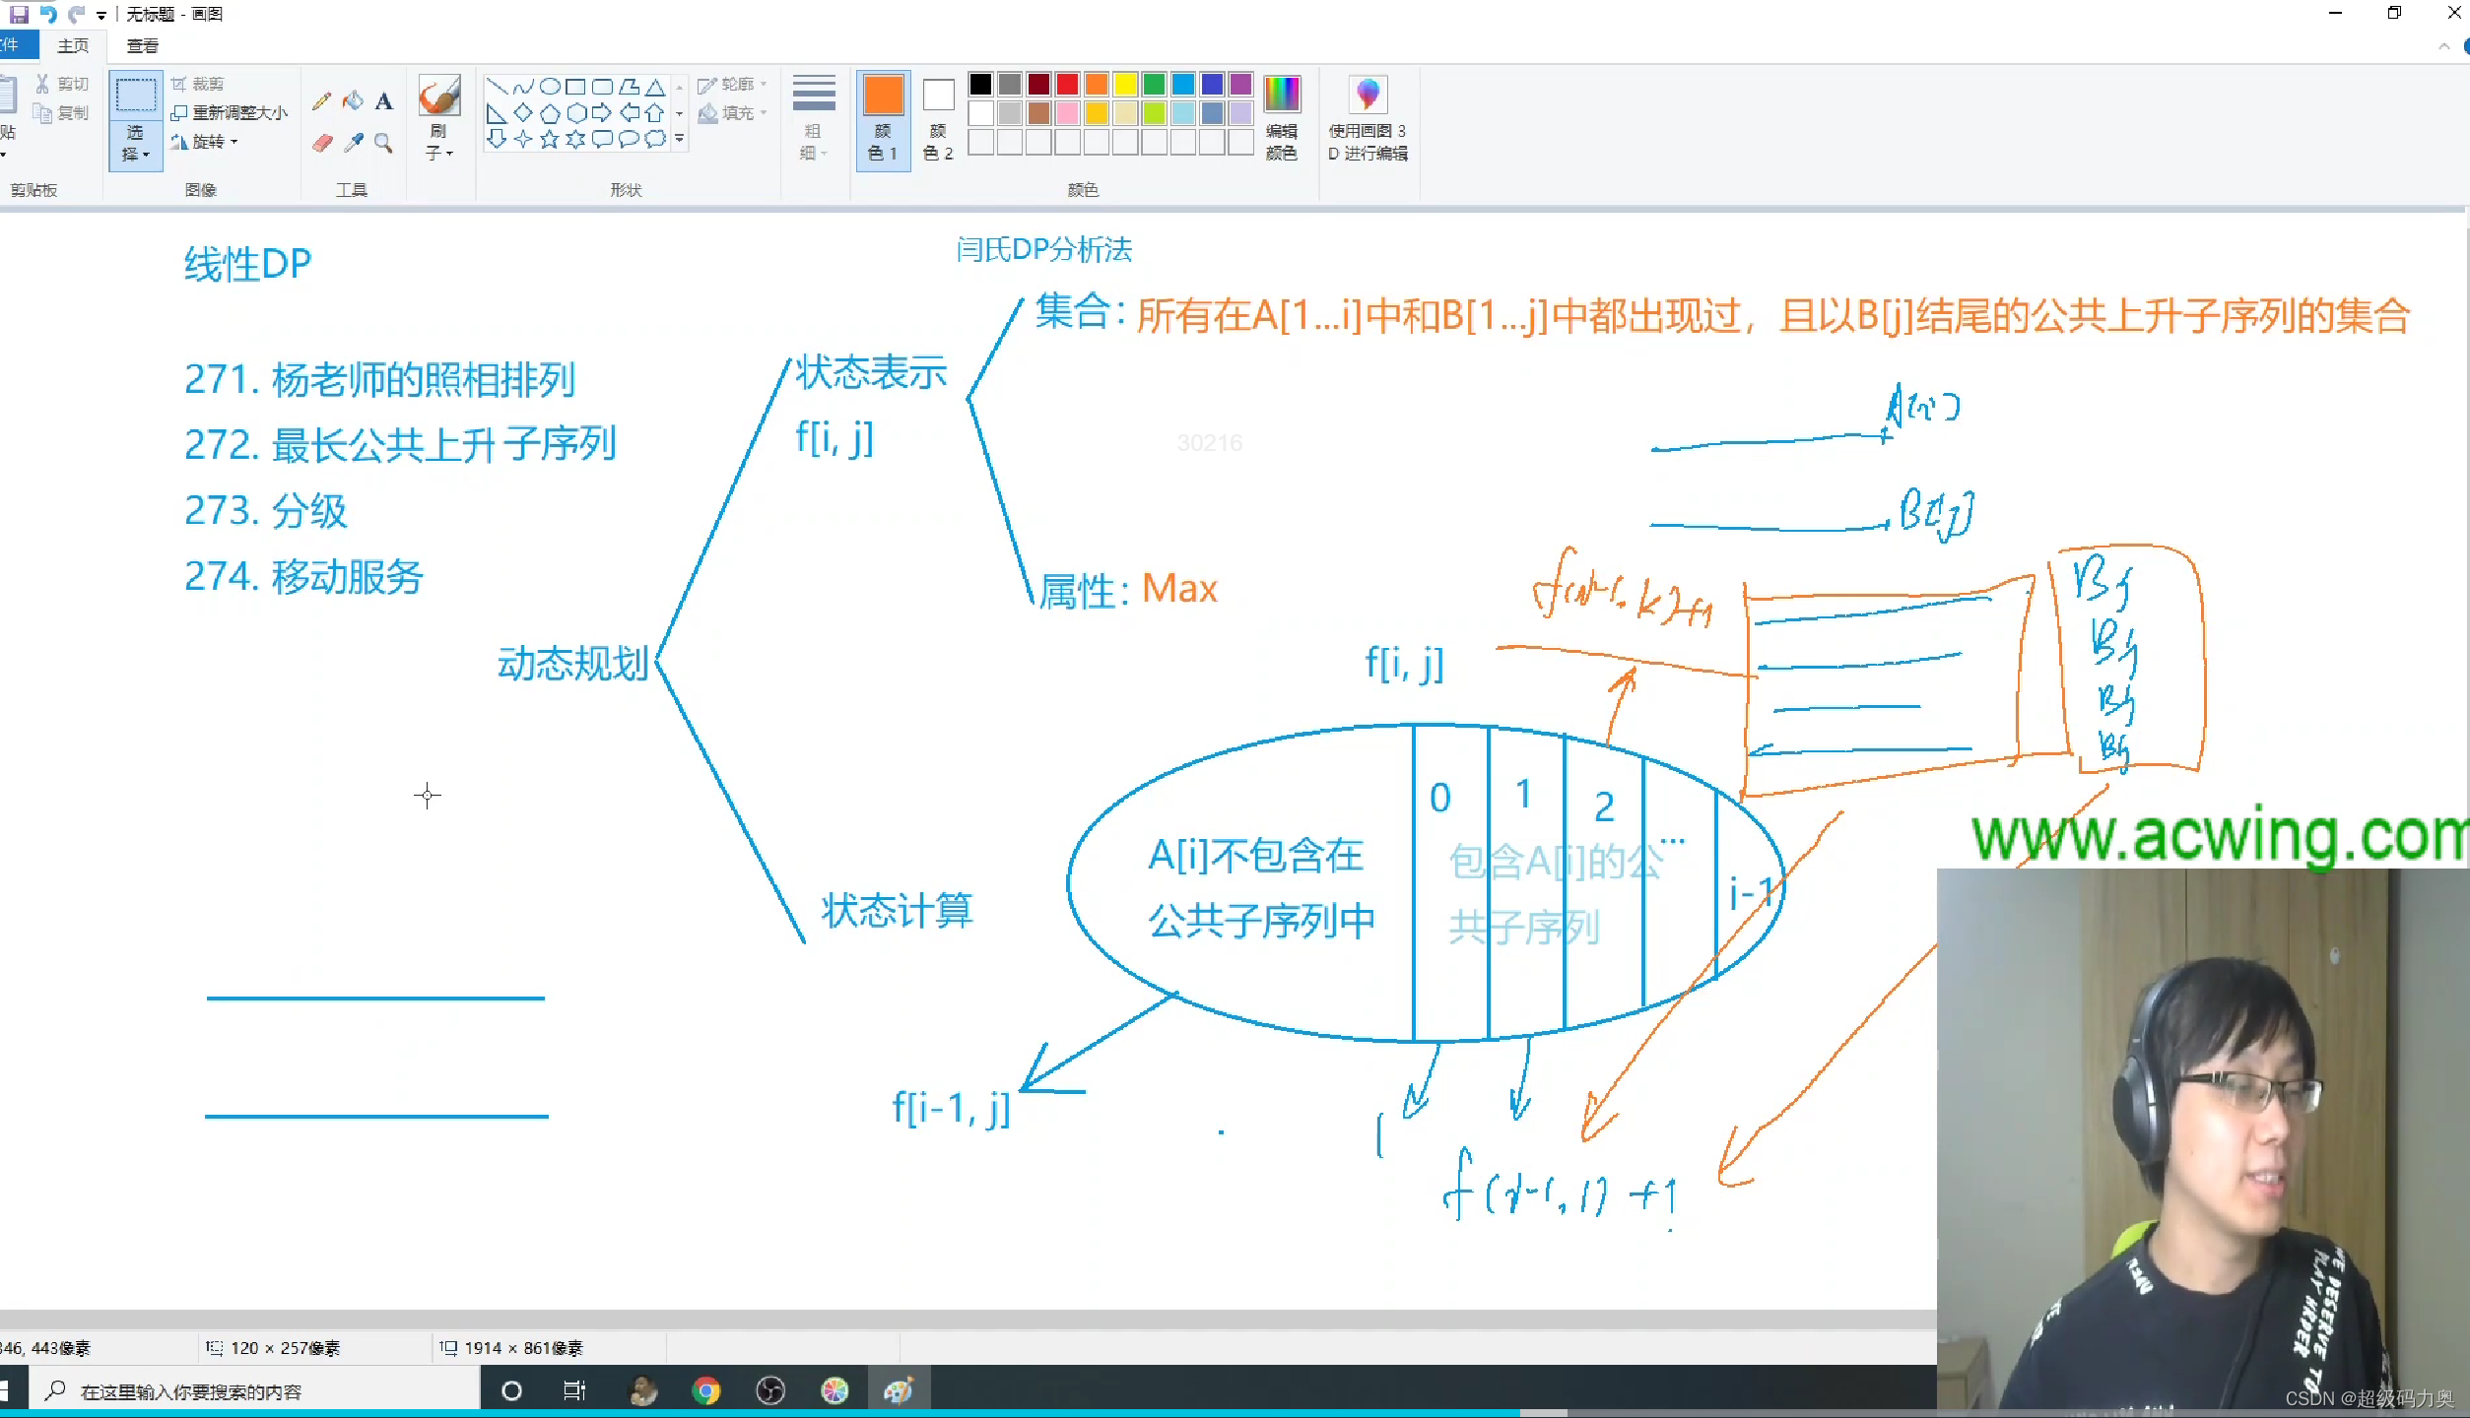2470x1418 pixels.
Task: Choose the pink color swatch
Action: coord(1067,113)
